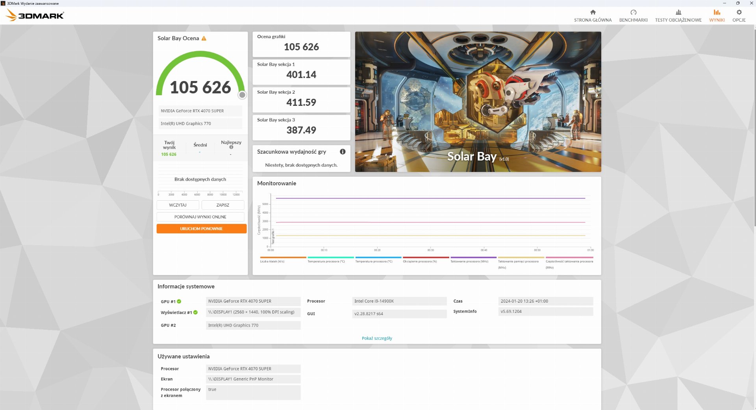Click the Średni column header

[x=200, y=145]
